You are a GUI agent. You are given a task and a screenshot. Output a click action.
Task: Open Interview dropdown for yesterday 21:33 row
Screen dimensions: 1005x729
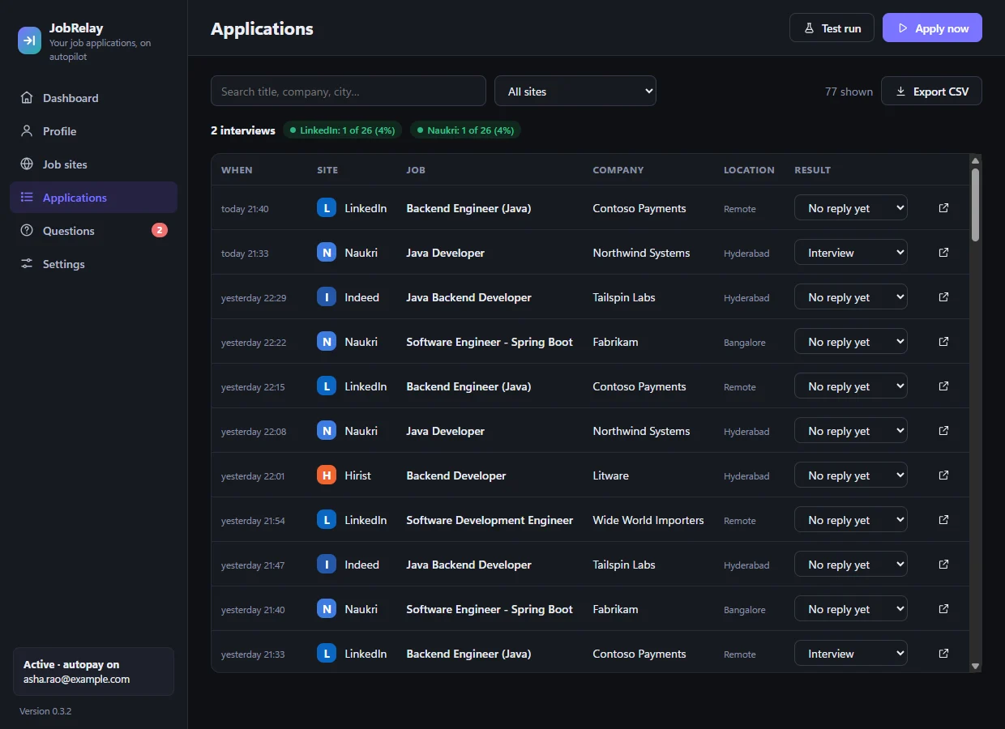(x=850, y=654)
